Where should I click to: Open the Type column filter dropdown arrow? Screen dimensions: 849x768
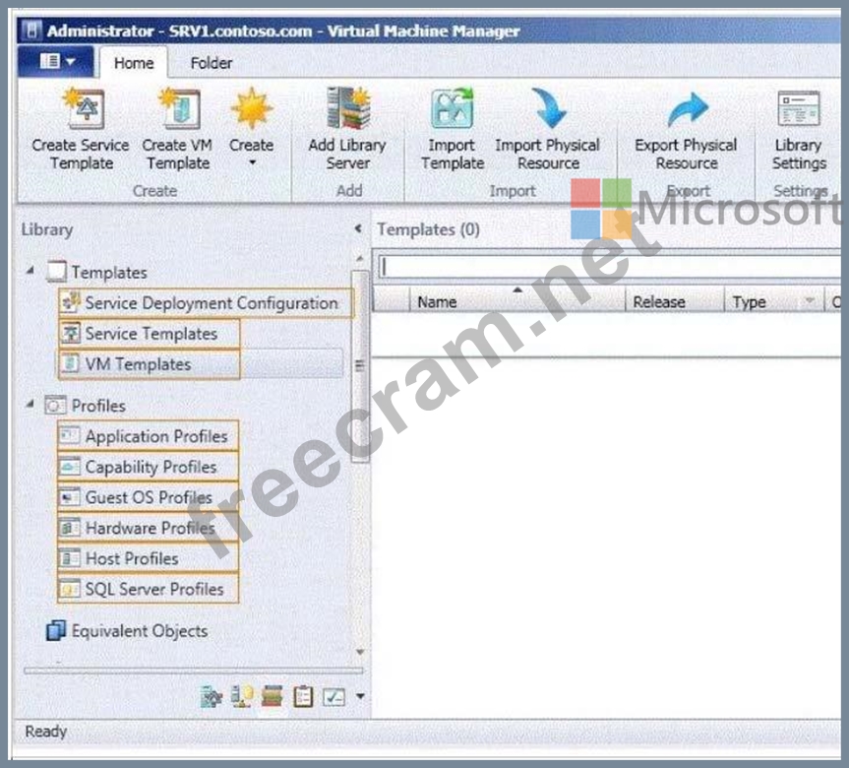[x=810, y=300]
